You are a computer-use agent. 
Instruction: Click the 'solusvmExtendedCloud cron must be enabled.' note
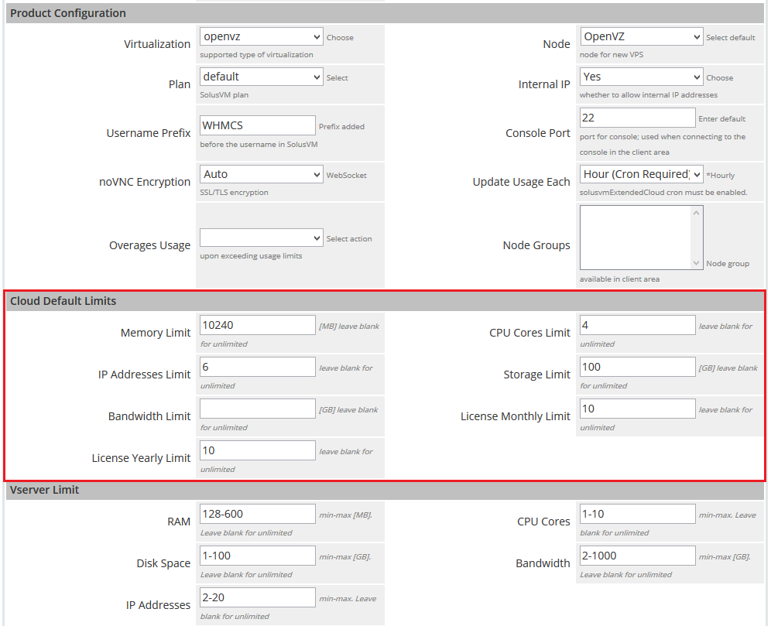(663, 193)
